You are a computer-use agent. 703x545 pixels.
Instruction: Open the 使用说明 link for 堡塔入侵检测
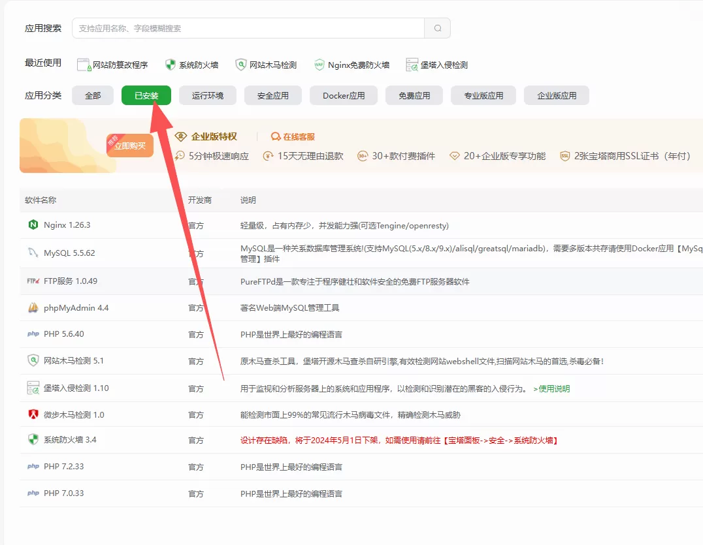click(x=551, y=388)
